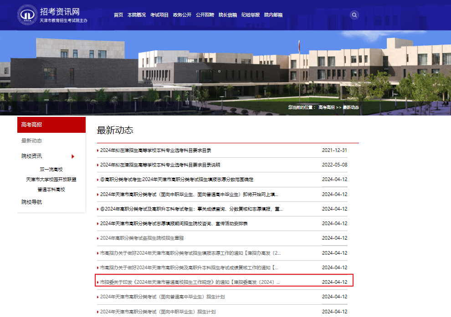451x317 pixels.
Task: Go to 考试项目 in the top navigation
Action: [159, 15]
